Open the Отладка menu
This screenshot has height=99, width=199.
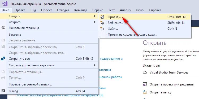tap(63, 10)
